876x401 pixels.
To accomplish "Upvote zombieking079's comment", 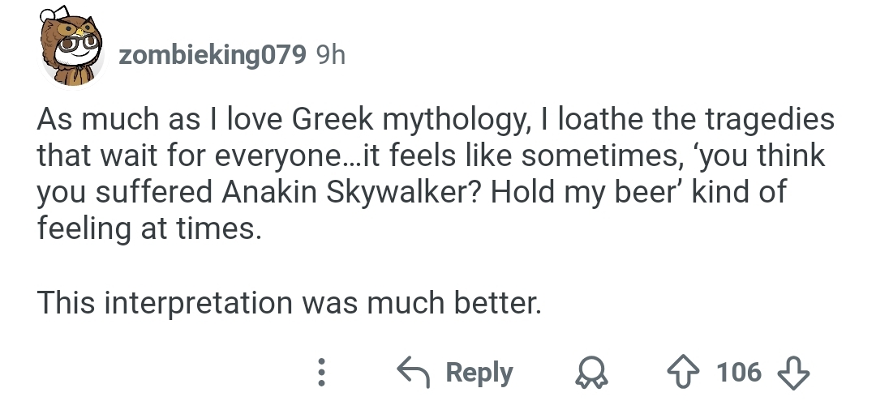I will [684, 373].
